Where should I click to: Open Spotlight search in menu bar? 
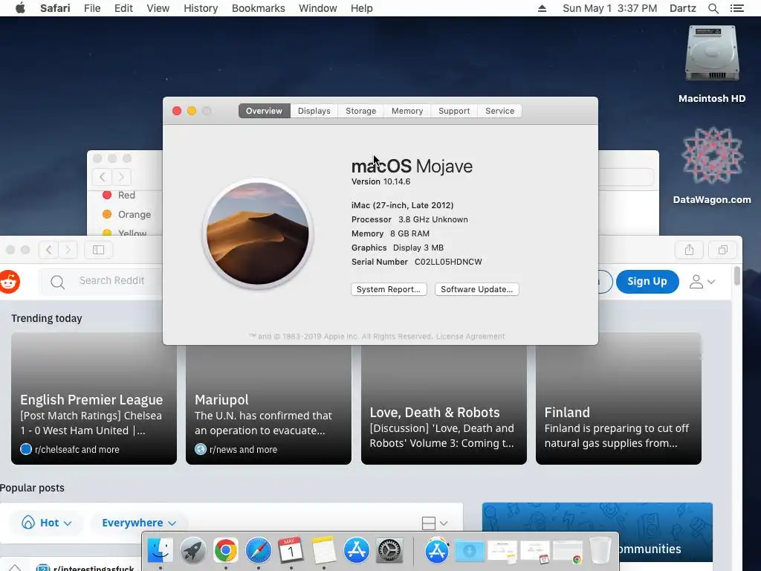[713, 8]
